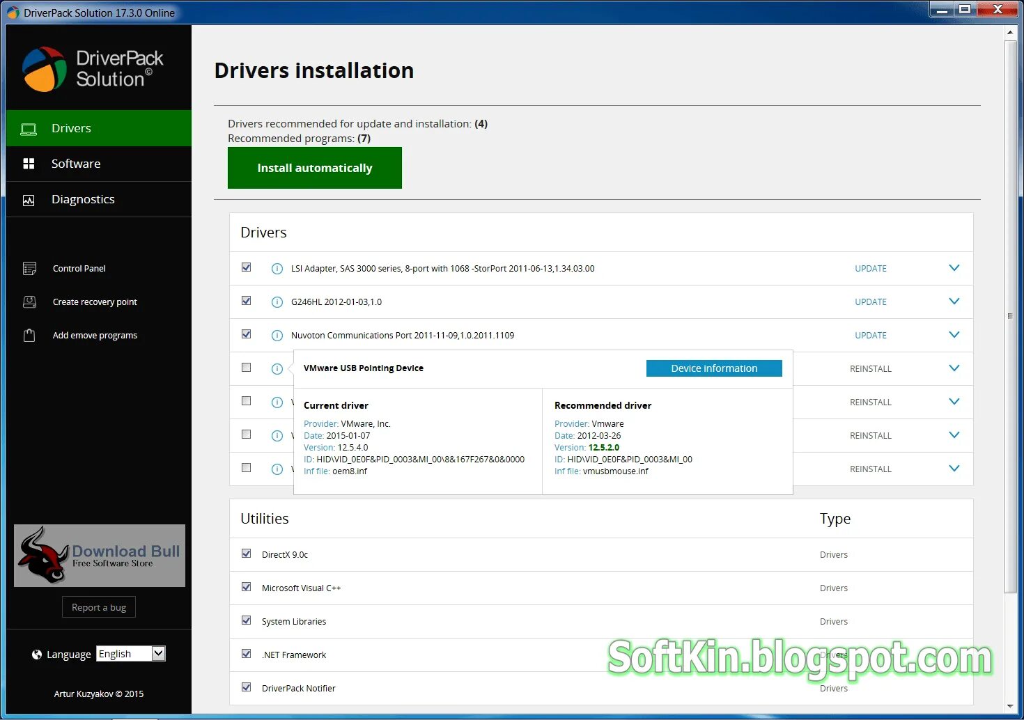Open Add emove programs entry
This screenshot has height=720, width=1024.
tap(95, 336)
